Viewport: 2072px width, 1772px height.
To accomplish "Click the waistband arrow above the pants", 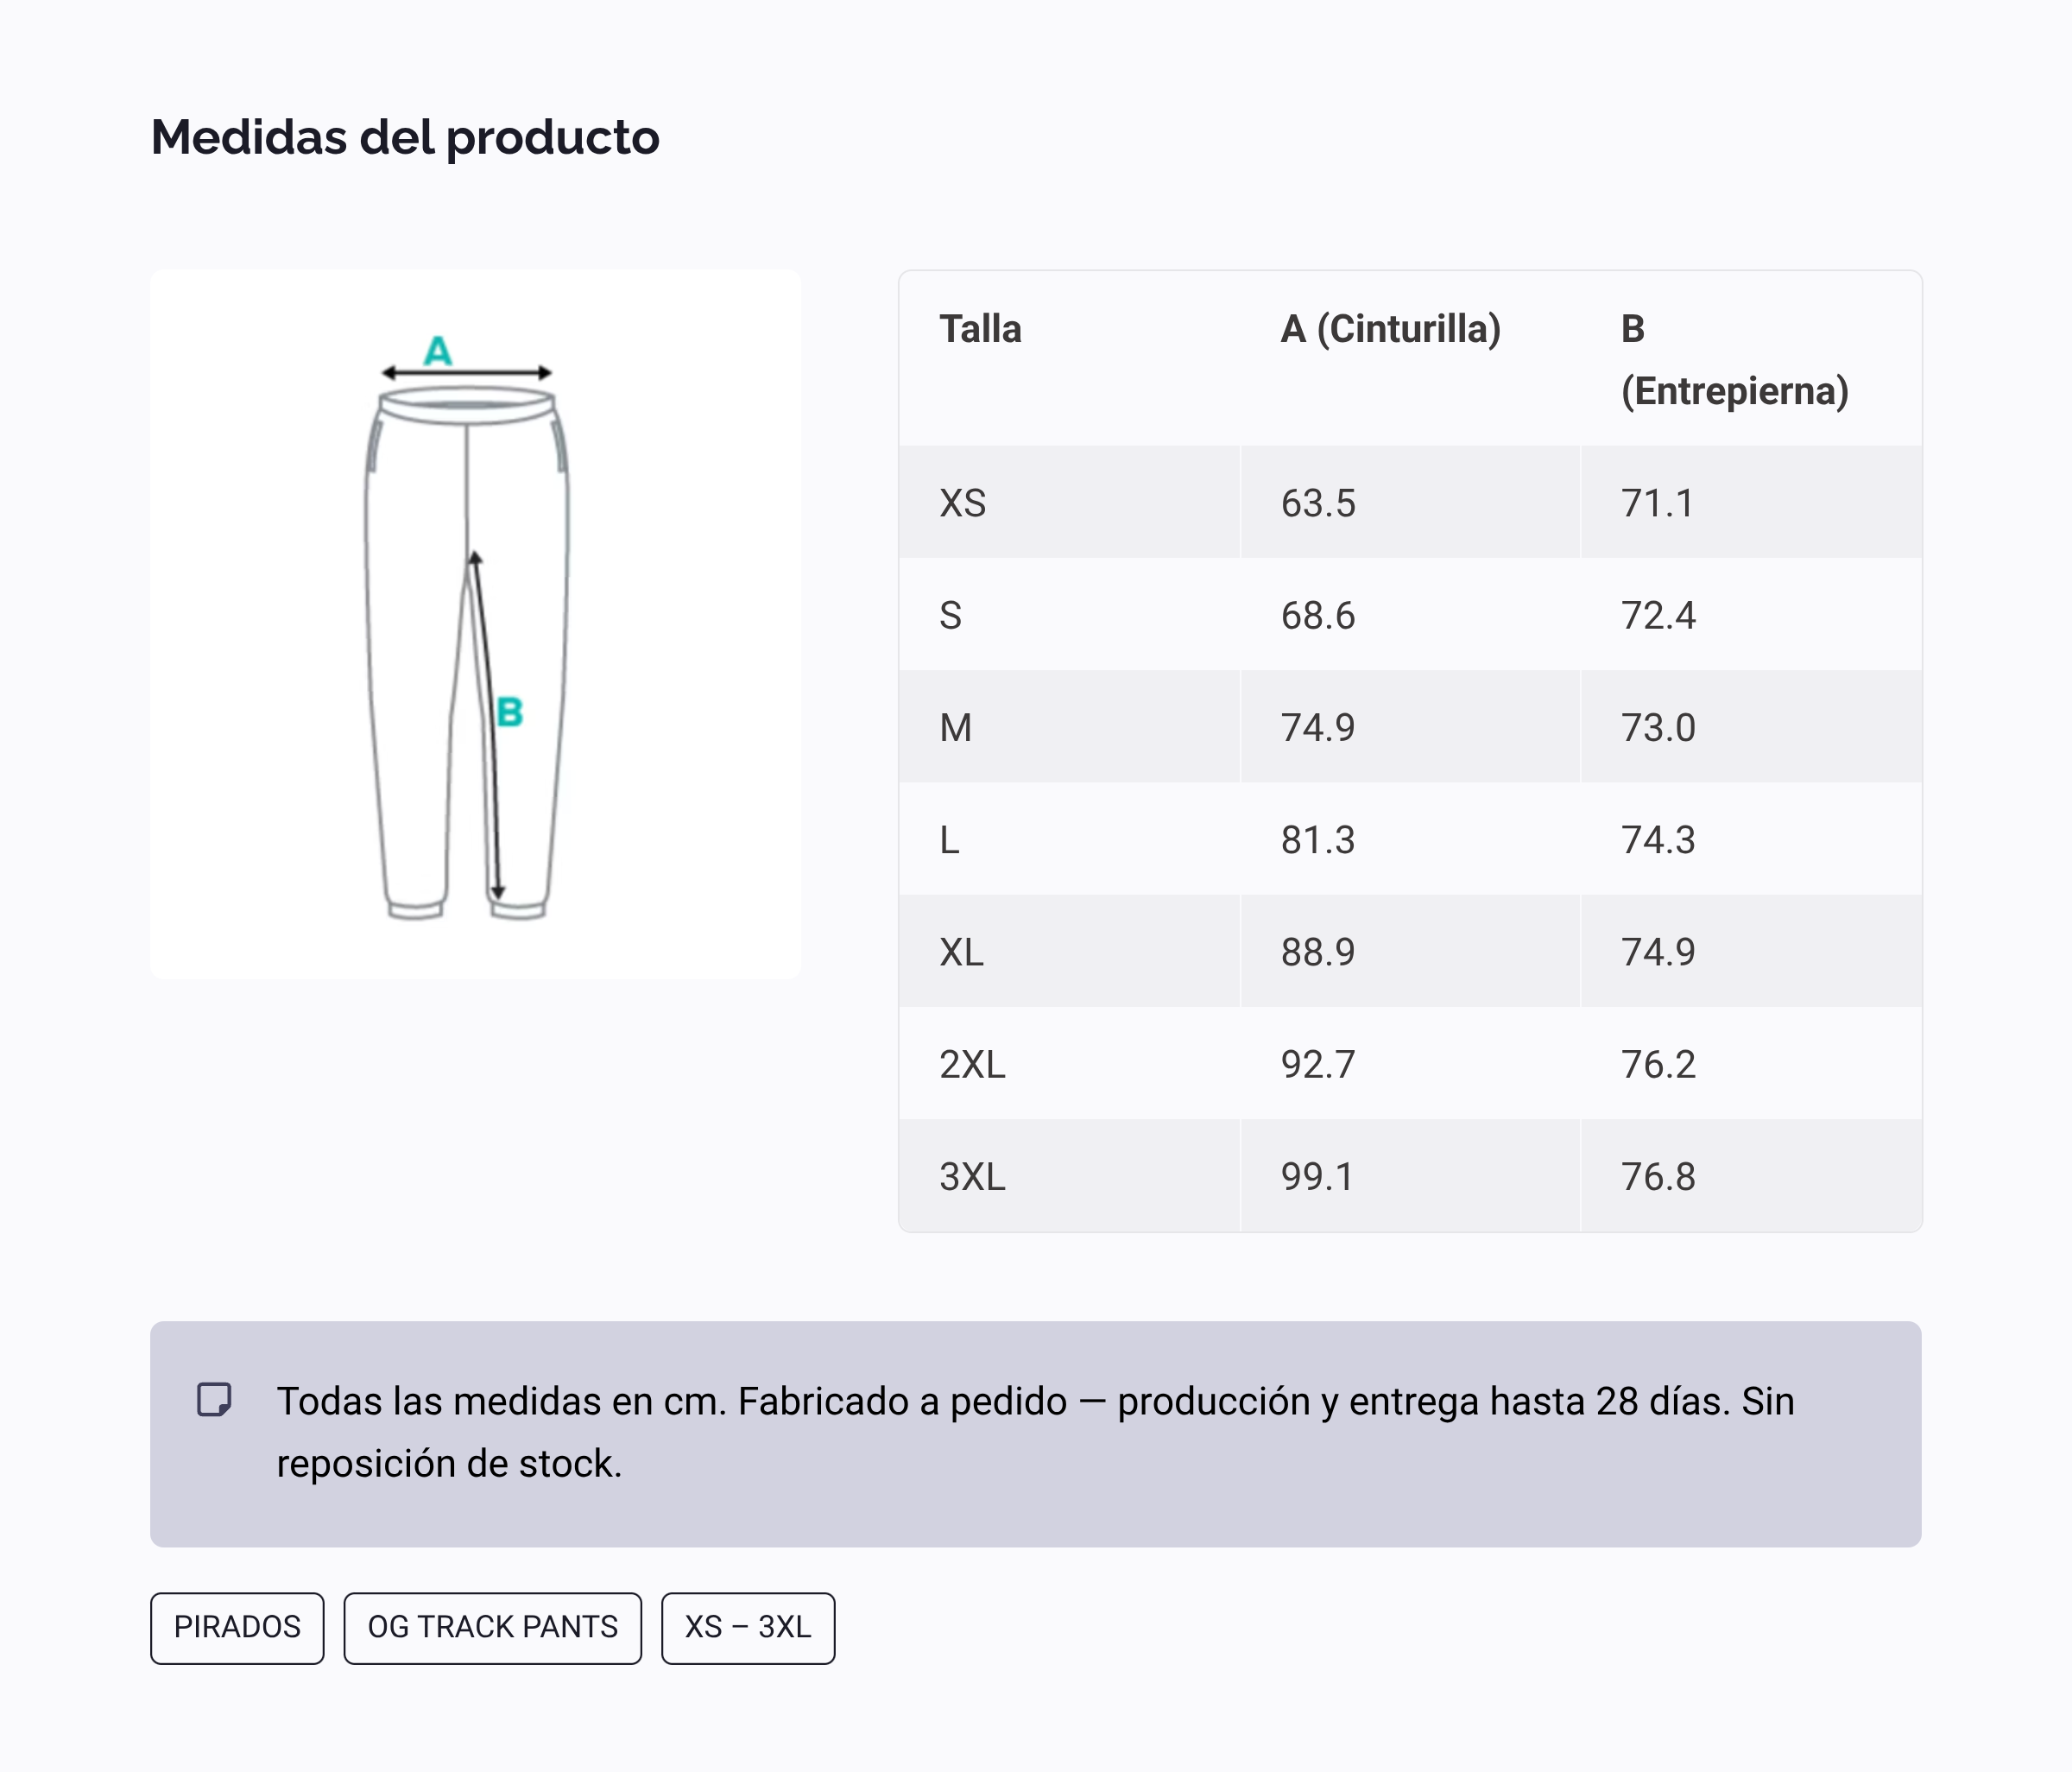I will [x=467, y=373].
